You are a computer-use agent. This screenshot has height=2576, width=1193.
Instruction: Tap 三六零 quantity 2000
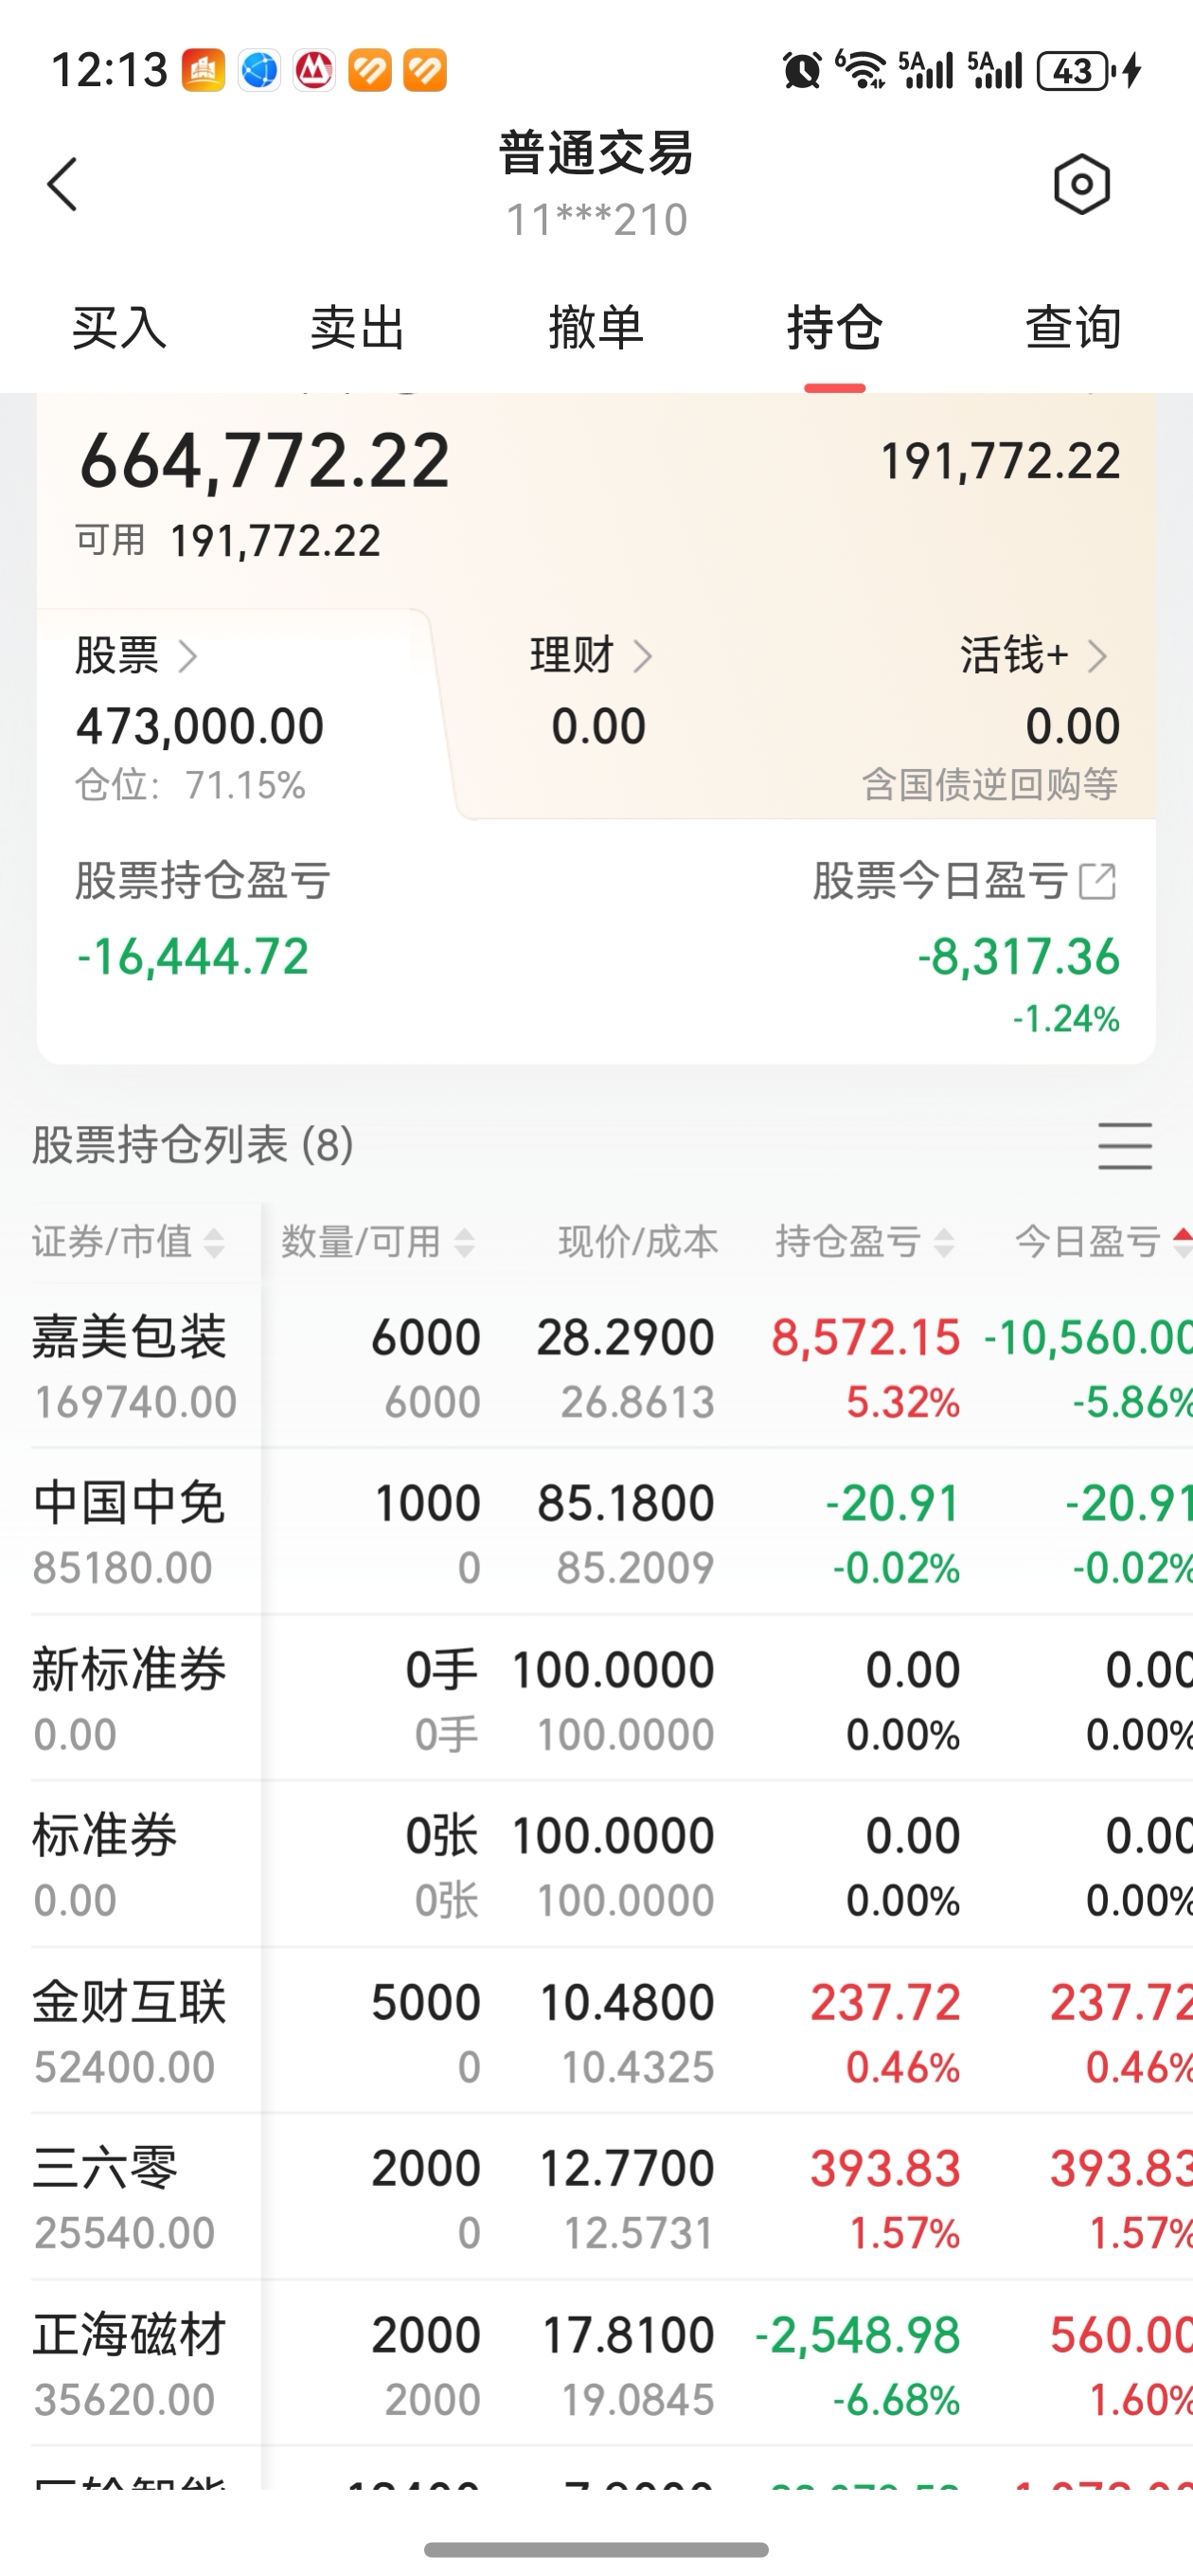(426, 2169)
